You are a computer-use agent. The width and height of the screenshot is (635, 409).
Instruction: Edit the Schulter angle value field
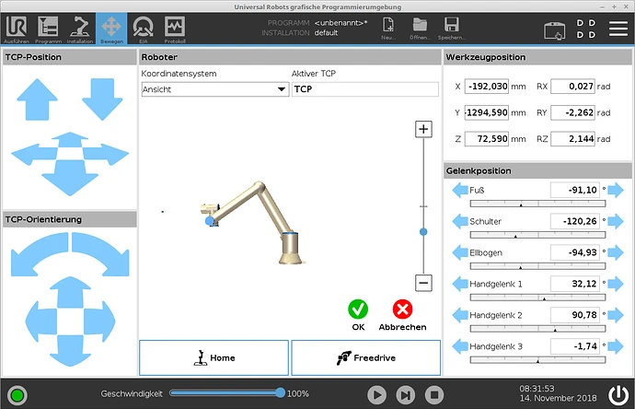coord(574,221)
